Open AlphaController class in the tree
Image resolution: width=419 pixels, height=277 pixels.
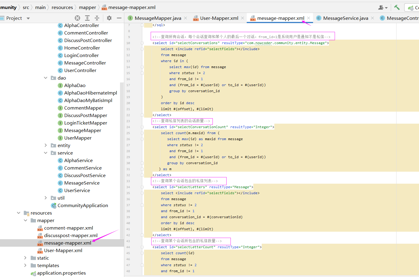coord(81,25)
